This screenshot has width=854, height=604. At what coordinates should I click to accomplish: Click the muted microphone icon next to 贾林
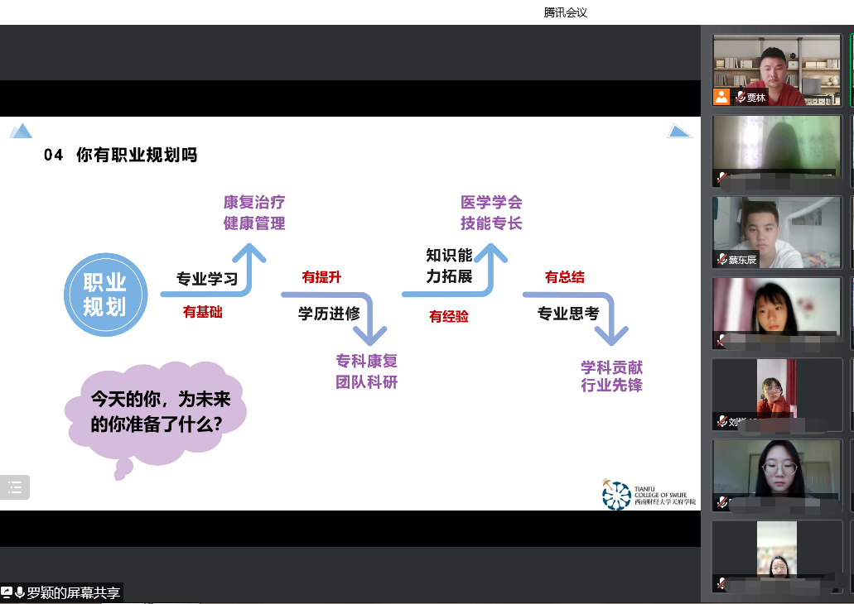(x=740, y=98)
